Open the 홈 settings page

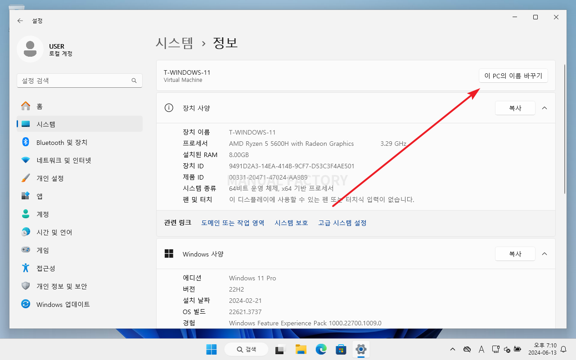(80, 106)
